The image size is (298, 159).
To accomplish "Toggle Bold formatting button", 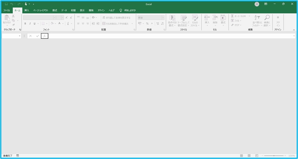I will (x=25, y=23).
